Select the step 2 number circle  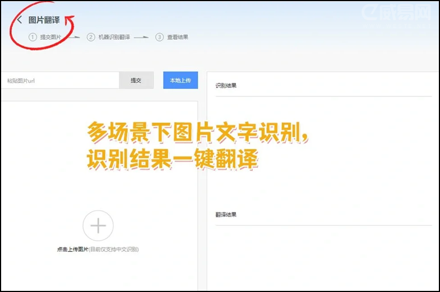click(x=91, y=37)
